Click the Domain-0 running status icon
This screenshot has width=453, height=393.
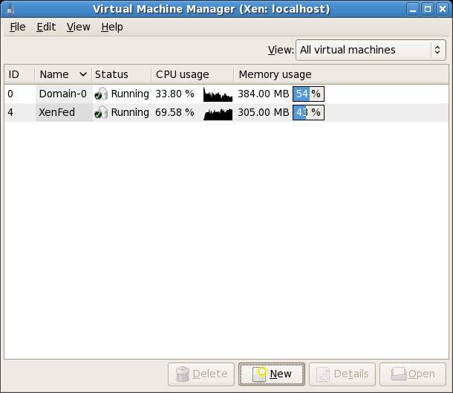pyautogui.click(x=101, y=94)
